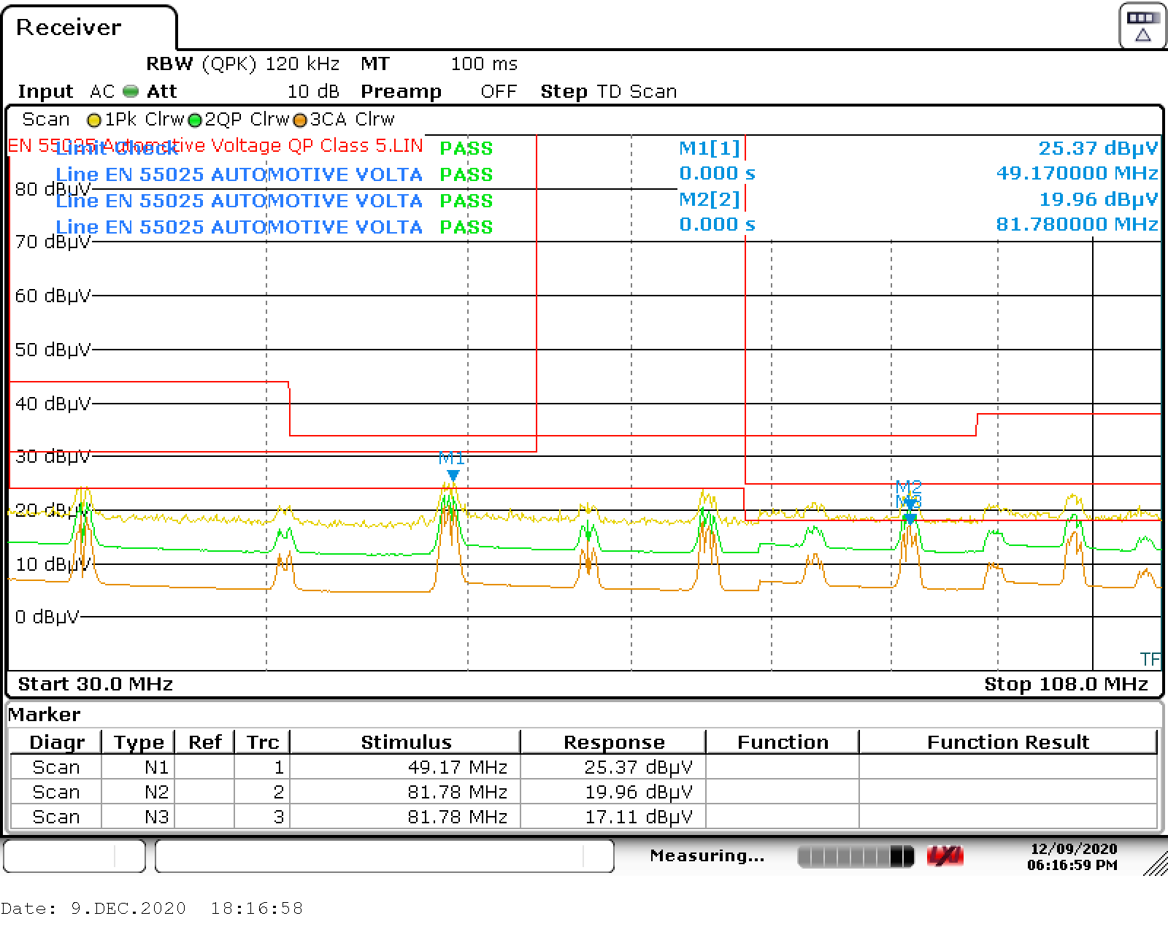1168x943 pixels.
Task: Select the N3 marker row type cell
Action: [x=139, y=817]
